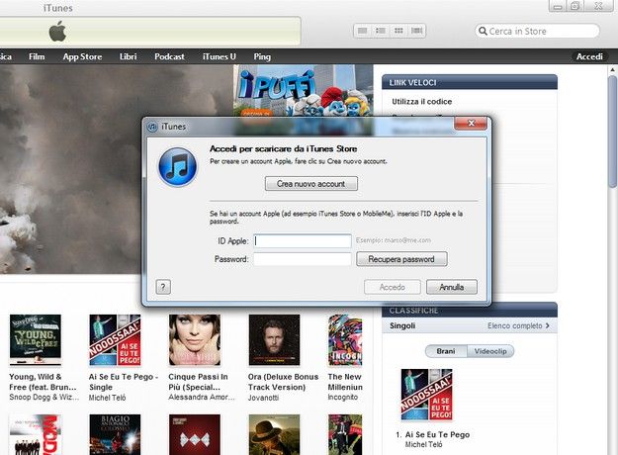Click Accedi in the store navigation bar
The image size is (618, 455).
(589, 56)
